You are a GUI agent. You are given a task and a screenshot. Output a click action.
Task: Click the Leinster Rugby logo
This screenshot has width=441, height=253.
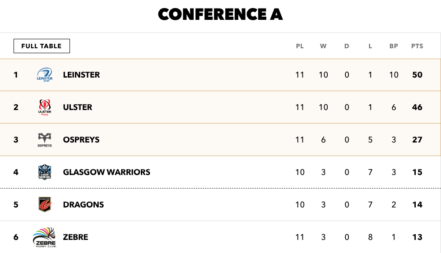[45, 74]
